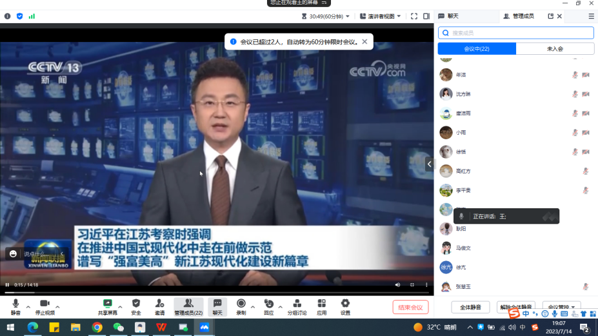Open meeting 设置 gear icon
The width and height of the screenshot is (598, 336).
pyautogui.click(x=345, y=306)
